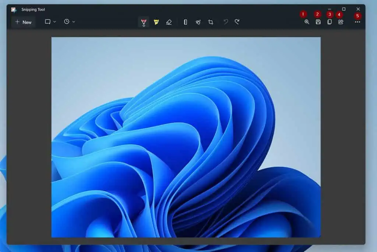Image resolution: width=377 pixels, height=252 pixels.
Task: Click the New snip button
Action: click(x=23, y=22)
